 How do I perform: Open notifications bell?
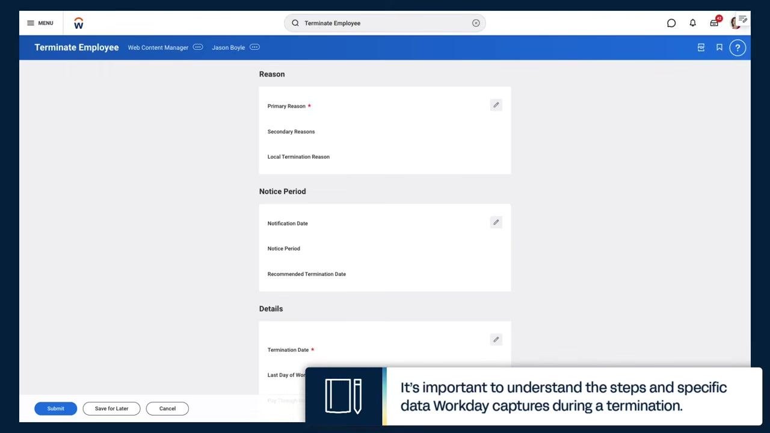point(692,23)
